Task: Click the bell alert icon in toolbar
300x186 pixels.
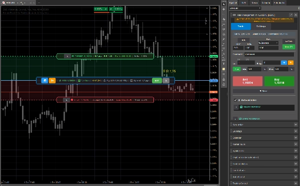Action: [223, 79]
